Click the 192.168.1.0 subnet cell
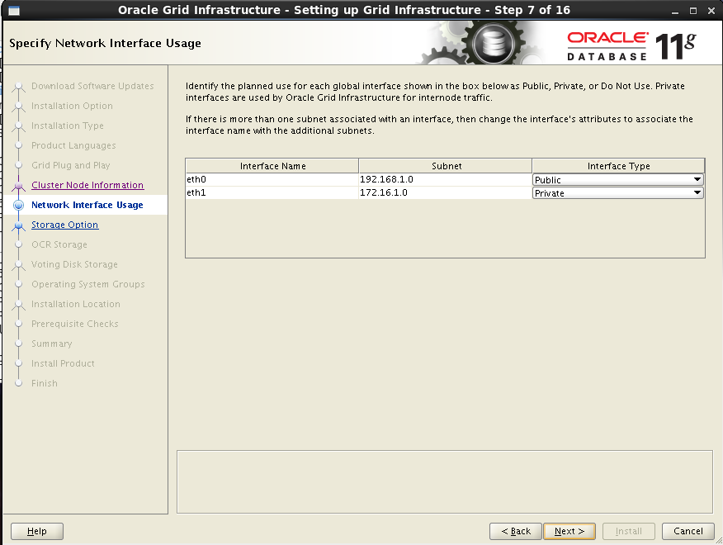The image size is (723, 545). (x=445, y=179)
